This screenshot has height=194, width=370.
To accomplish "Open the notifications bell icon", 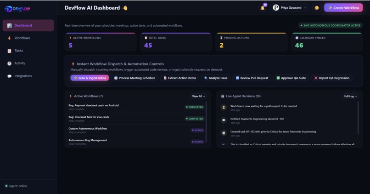I will (x=263, y=8).
